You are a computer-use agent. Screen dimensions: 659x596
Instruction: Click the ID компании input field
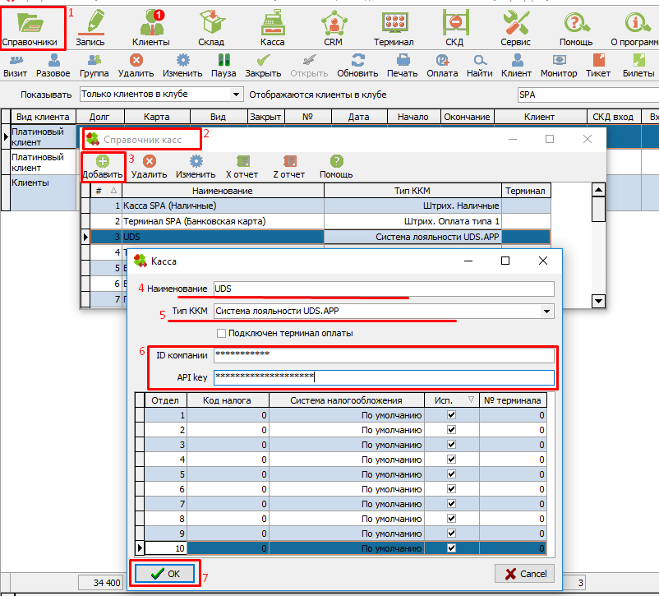point(384,355)
